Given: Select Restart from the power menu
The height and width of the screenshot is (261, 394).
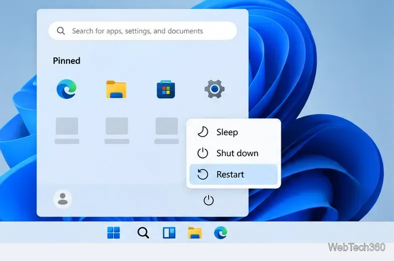Looking at the screenshot, I should [233, 174].
